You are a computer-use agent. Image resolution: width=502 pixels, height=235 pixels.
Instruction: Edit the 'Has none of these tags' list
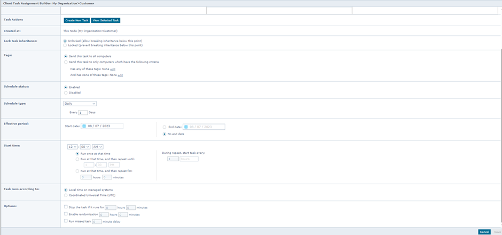pyautogui.click(x=120, y=75)
